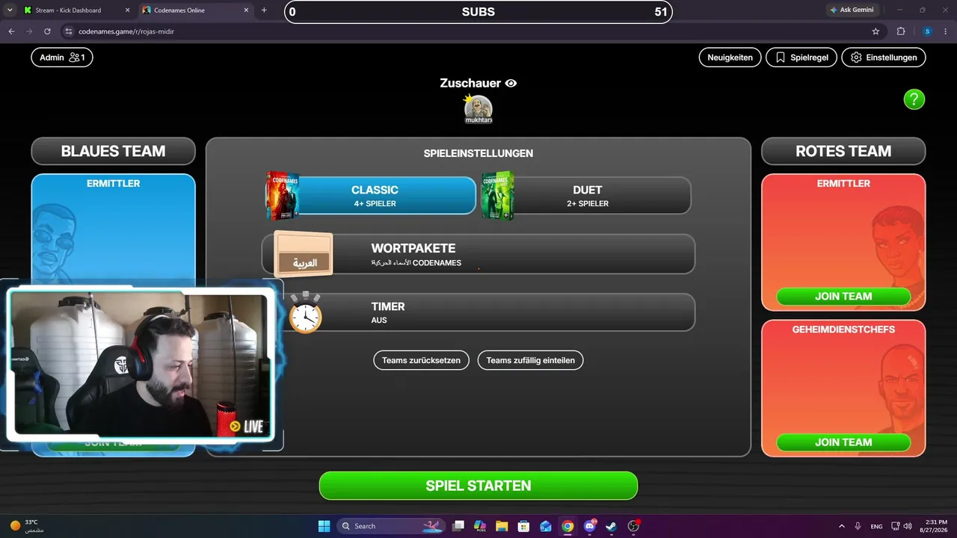The height and width of the screenshot is (538, 957).
Task: Open Microsoft 365 from the taskbar
Action: [x=480, y=526]
